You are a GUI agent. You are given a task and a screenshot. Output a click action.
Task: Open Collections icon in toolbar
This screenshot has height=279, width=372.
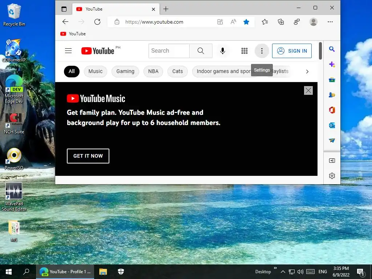pyautogui.click(x=281, y=22)
